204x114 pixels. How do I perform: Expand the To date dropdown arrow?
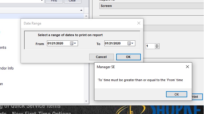(132, 43)
